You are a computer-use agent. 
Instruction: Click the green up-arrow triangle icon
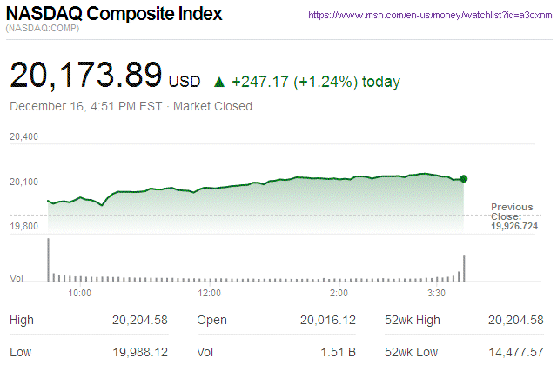pos(219,83)
